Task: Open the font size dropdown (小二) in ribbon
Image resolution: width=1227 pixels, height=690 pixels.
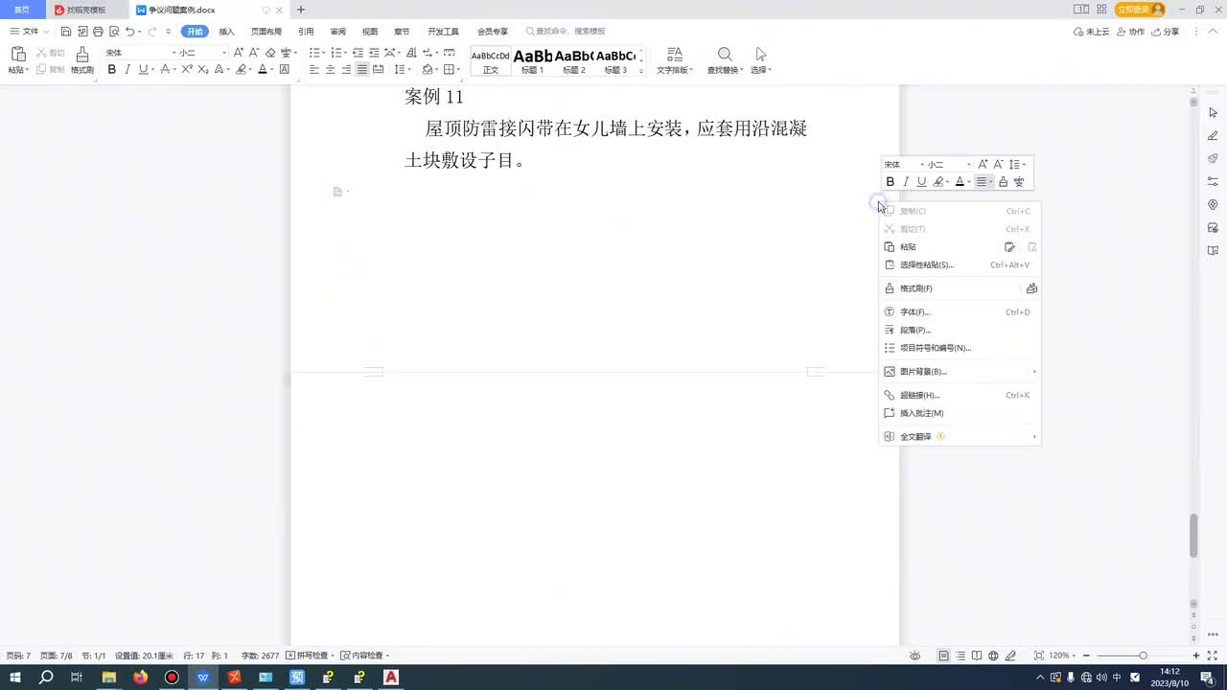Action: pyautogui.click(x=224, y=53)
